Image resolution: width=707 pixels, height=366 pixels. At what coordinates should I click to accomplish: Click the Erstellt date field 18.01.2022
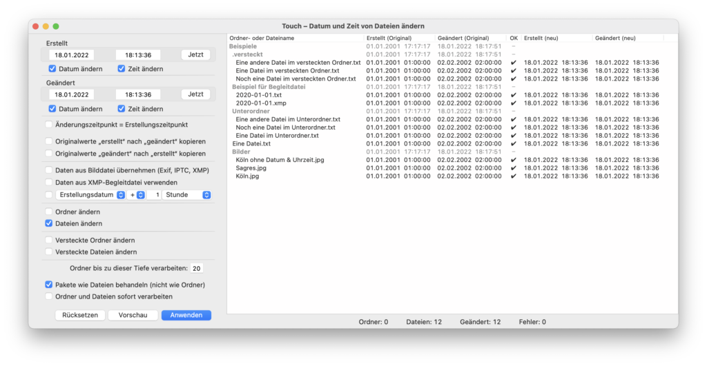pos(72,55)
